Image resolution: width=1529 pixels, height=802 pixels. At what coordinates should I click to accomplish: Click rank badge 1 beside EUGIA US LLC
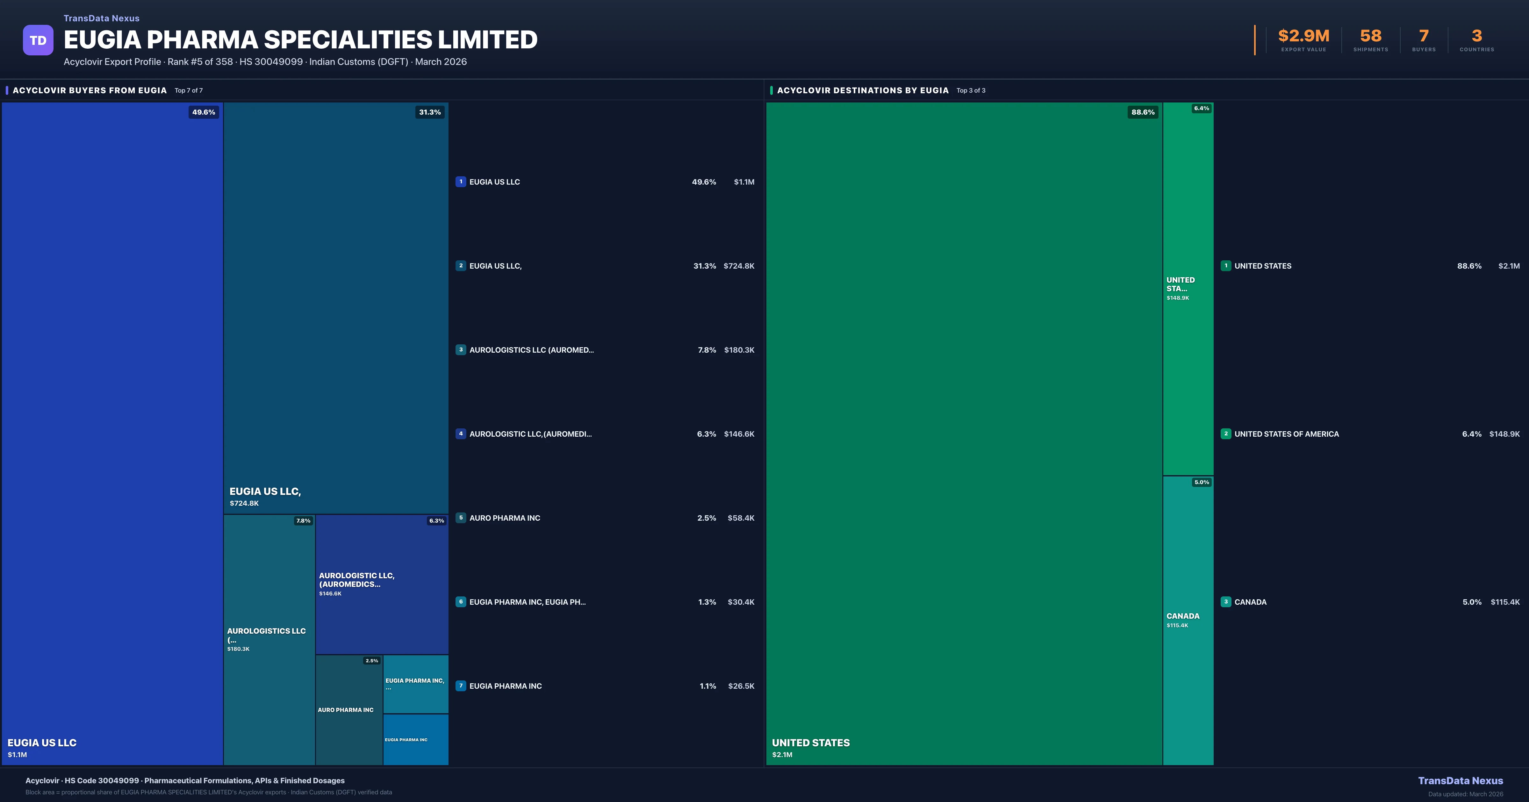[x=461, y=181]
